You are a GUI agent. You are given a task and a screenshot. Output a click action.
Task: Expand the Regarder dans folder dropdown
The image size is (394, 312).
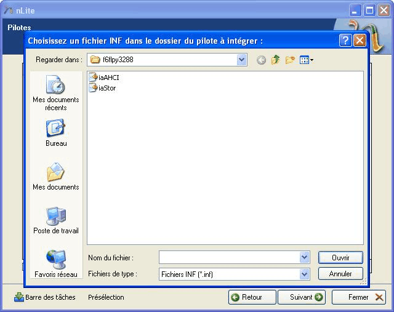pyautogui.click(x=241, y=60)
